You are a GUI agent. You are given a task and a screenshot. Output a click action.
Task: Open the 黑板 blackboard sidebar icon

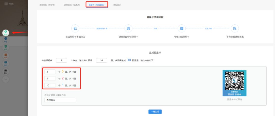coord(6,71)
